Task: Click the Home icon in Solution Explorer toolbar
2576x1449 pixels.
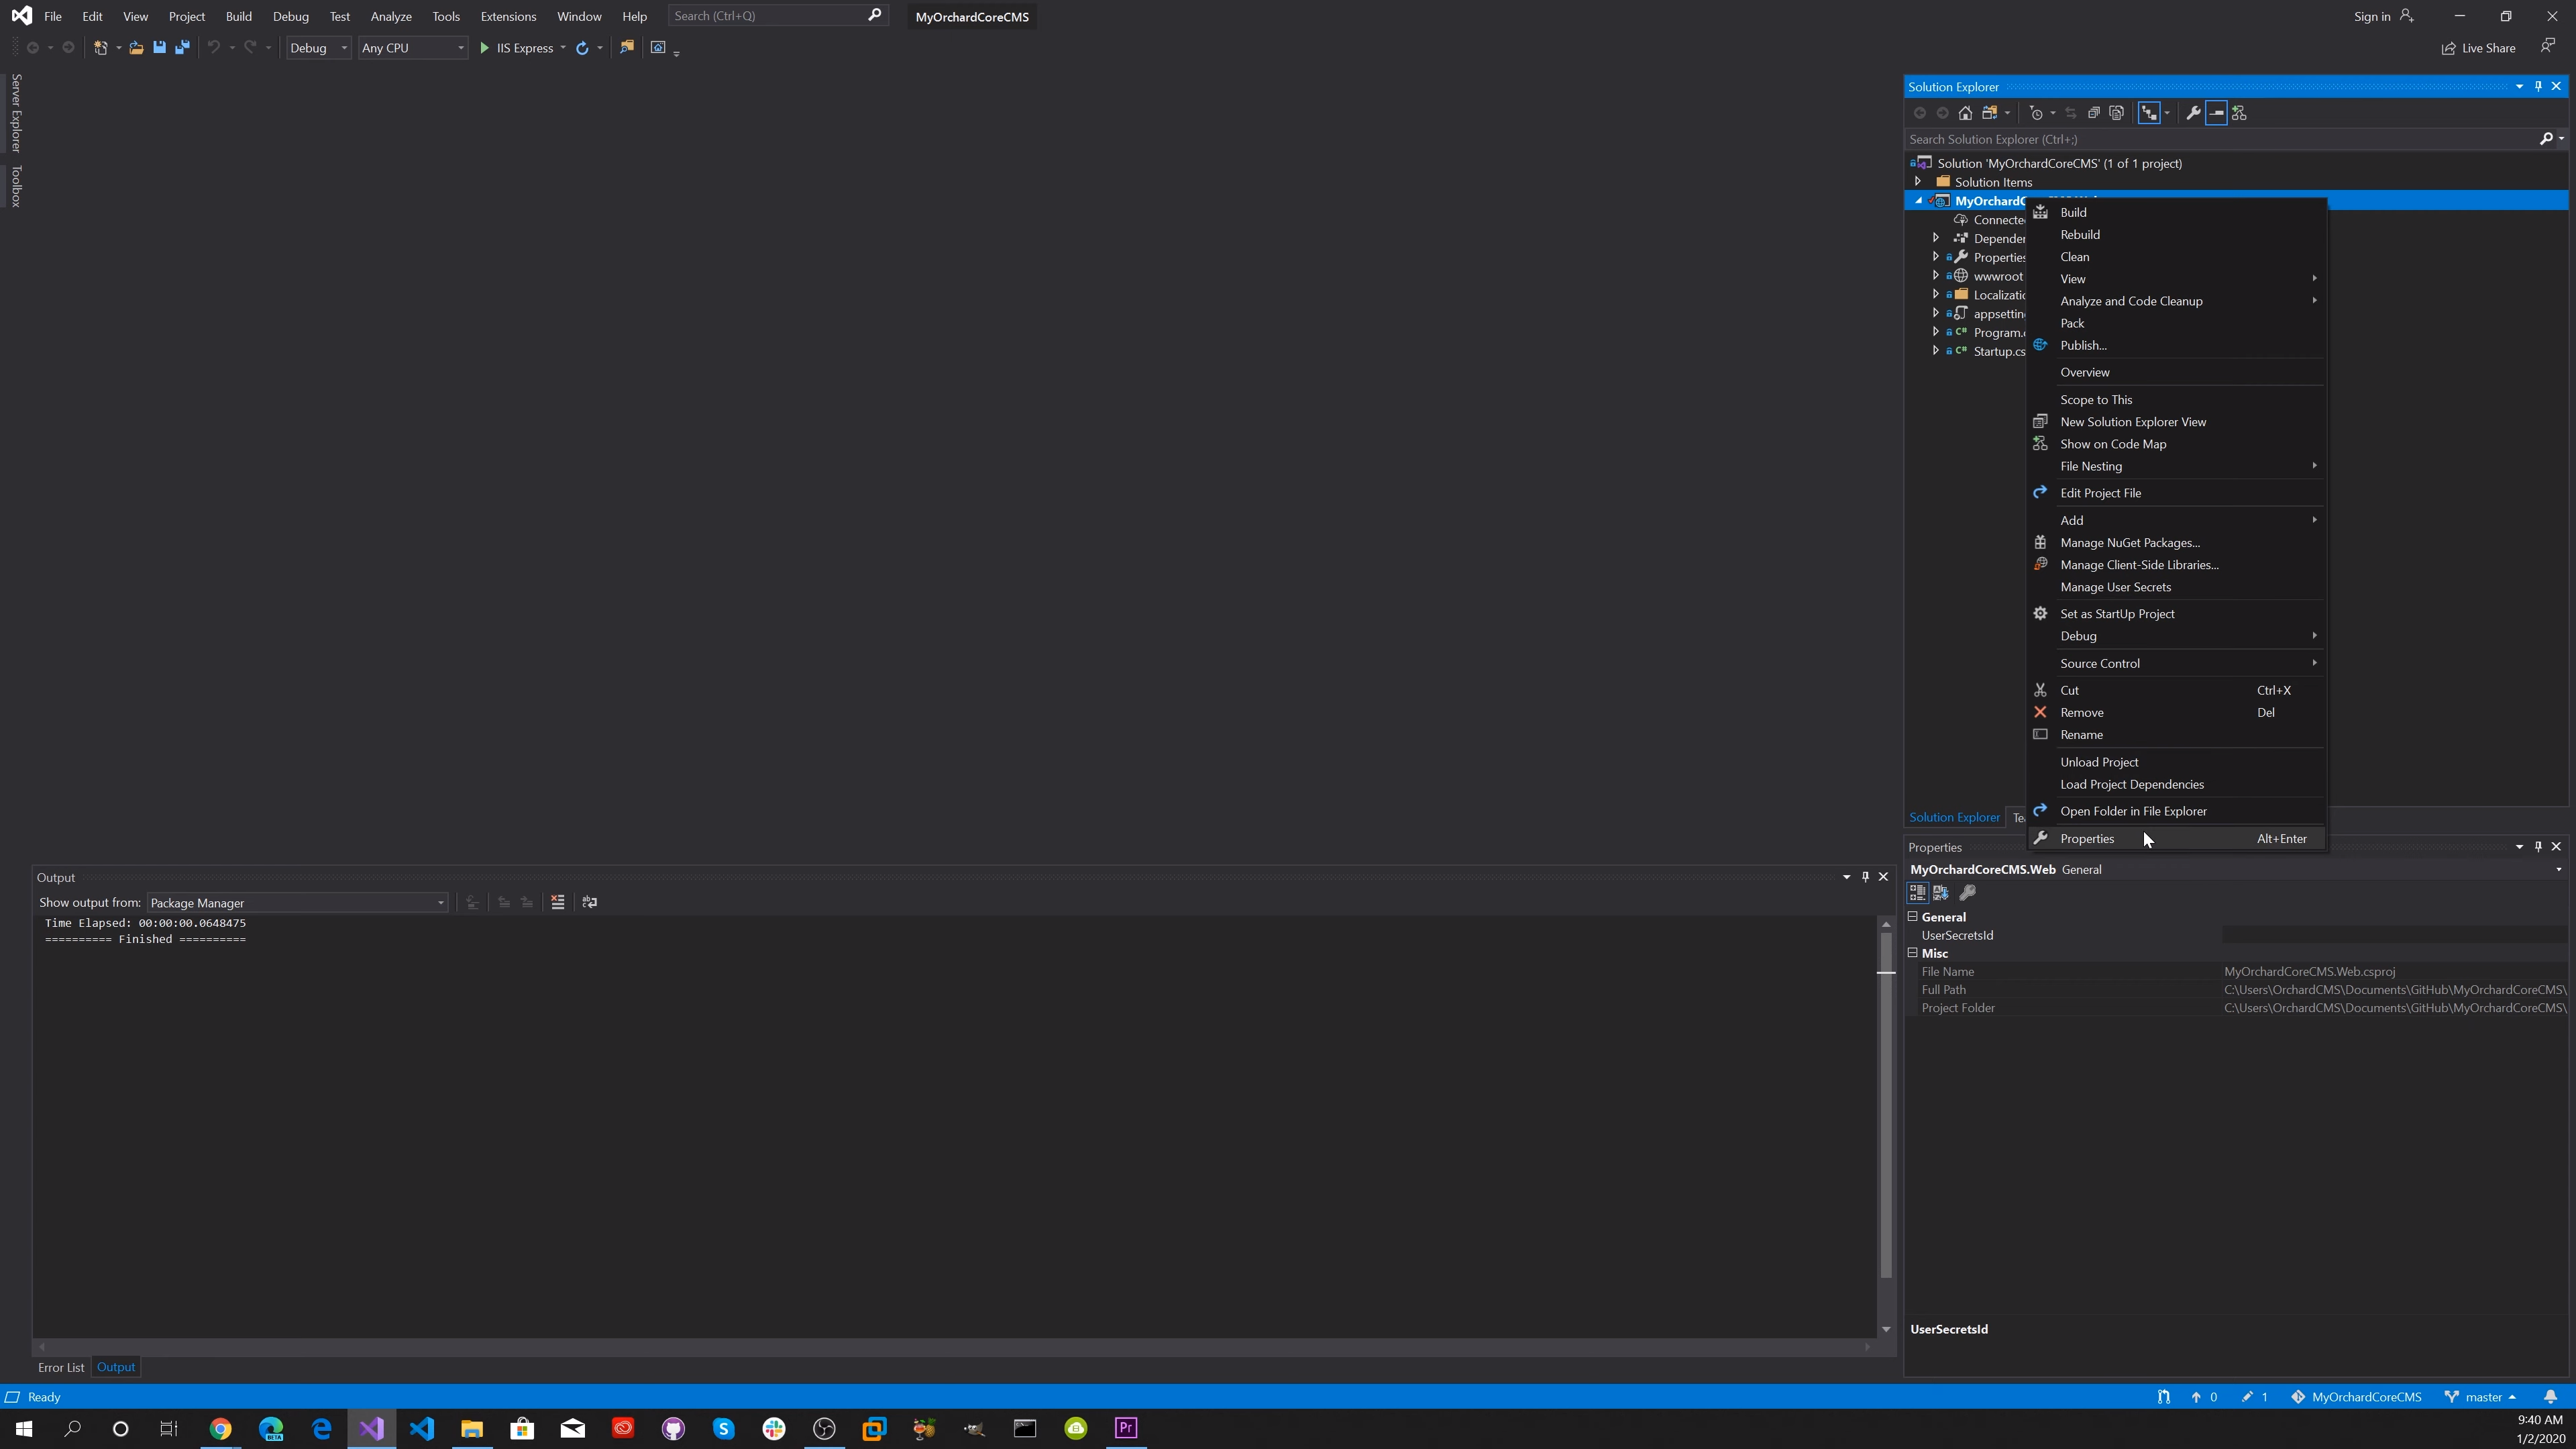Action: 1965,113
